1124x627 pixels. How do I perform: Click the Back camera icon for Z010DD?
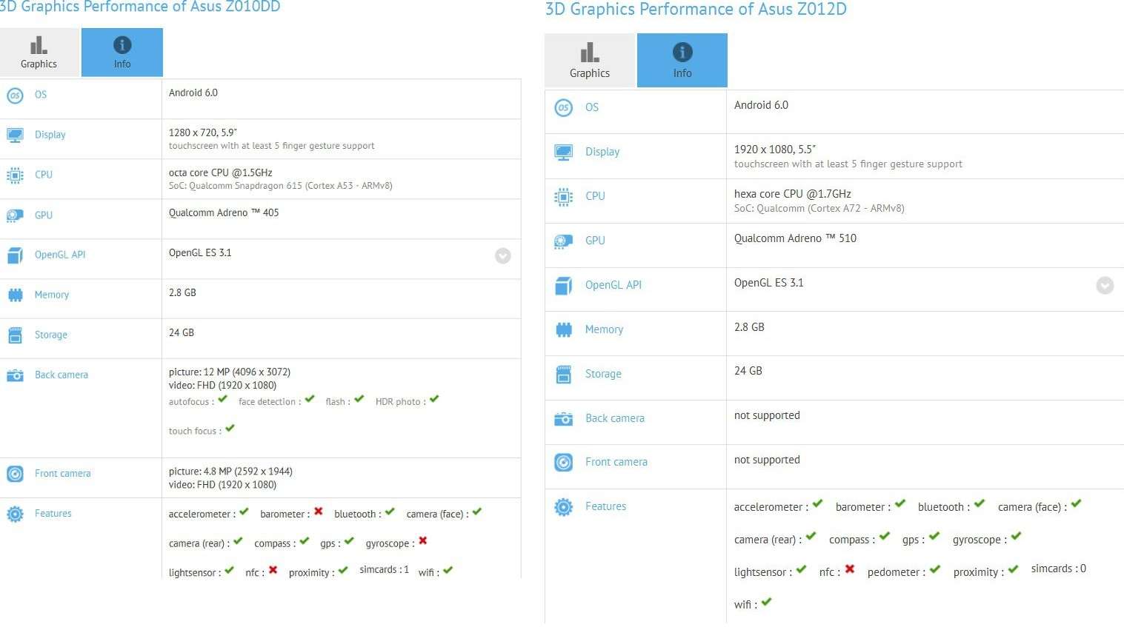pos(15,375)
